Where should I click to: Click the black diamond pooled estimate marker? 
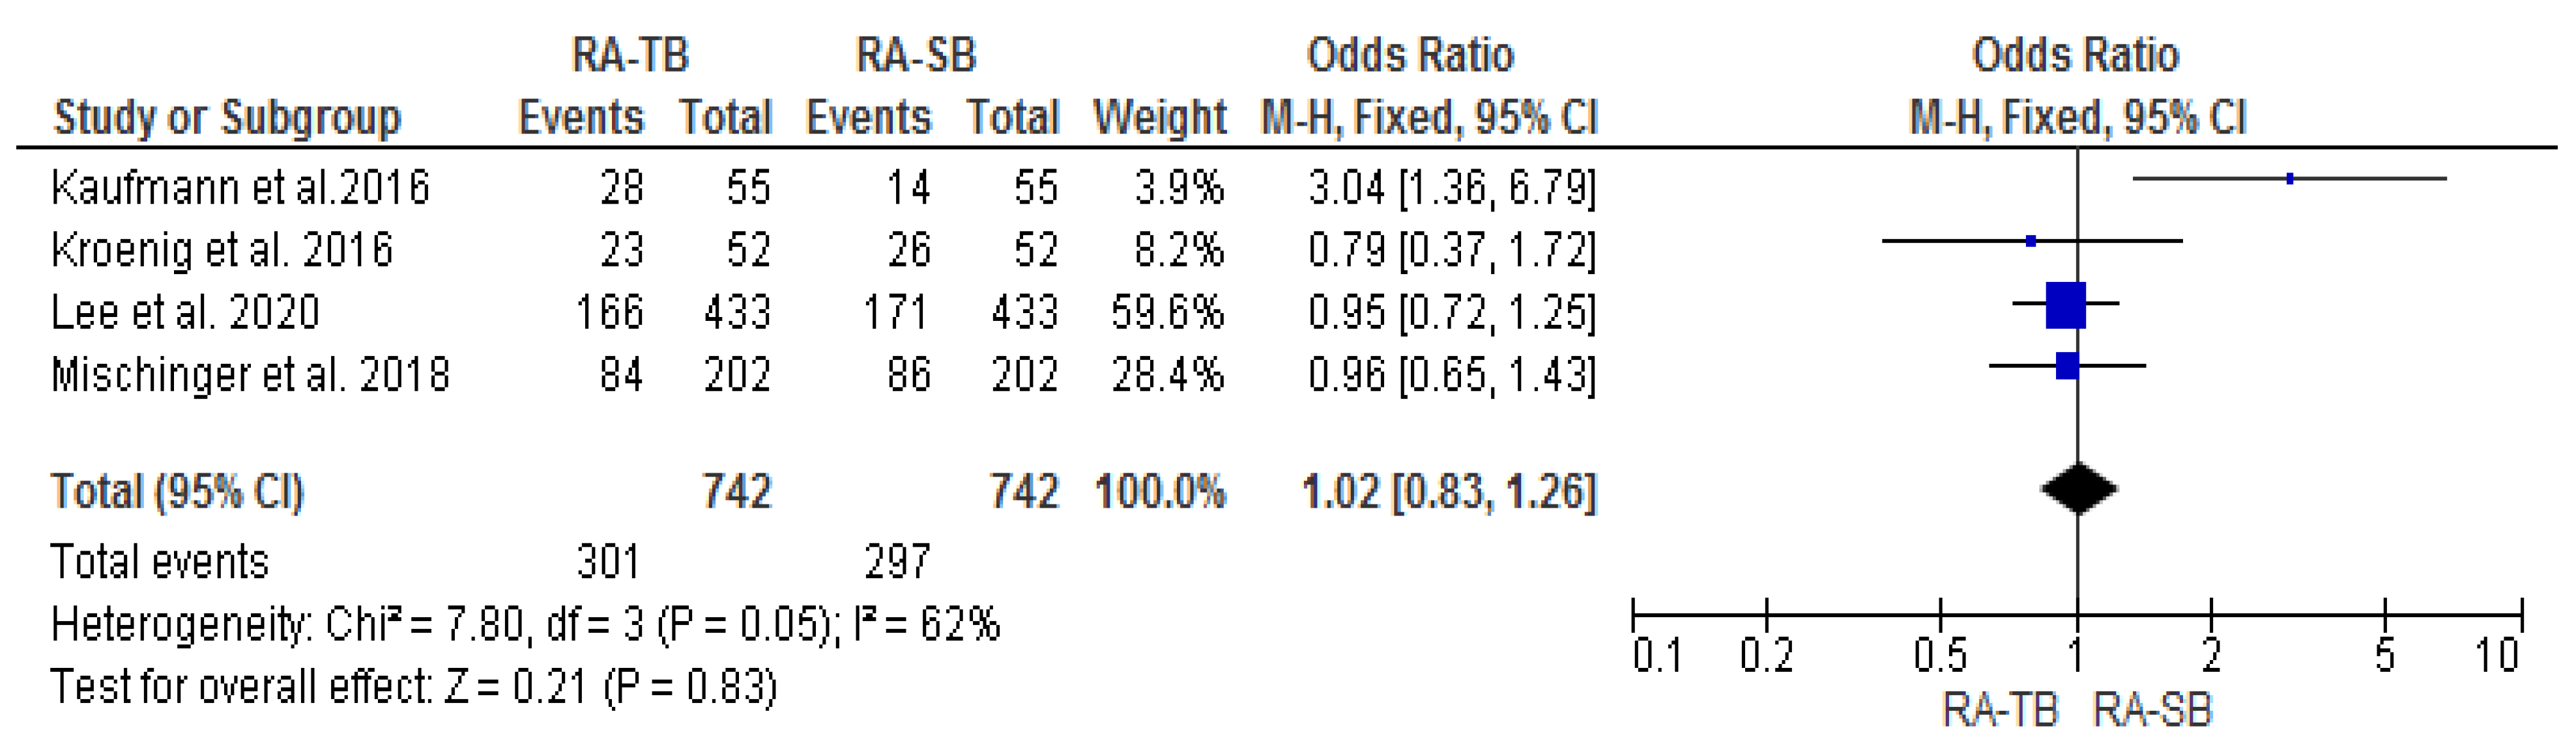point(2078,490)
